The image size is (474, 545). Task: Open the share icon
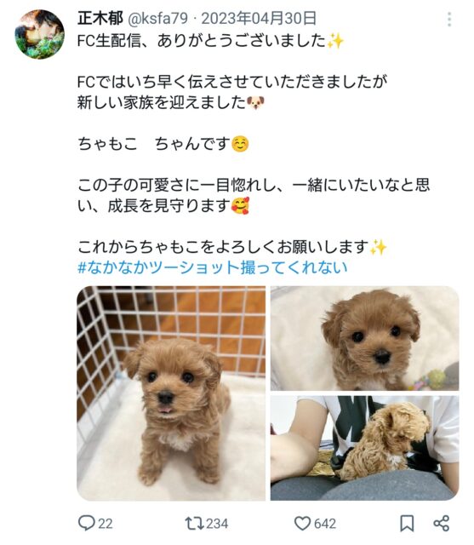[442, 523]
